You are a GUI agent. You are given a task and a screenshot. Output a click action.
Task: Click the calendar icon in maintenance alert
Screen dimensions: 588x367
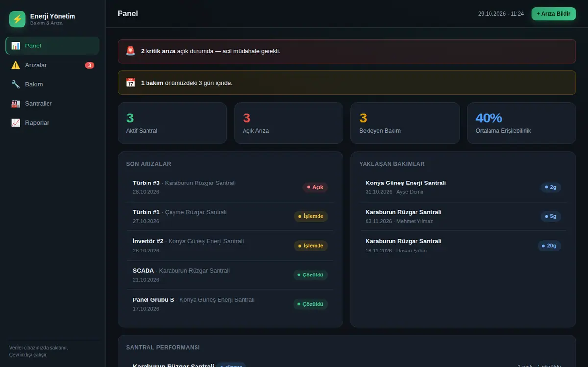[130, 83]
